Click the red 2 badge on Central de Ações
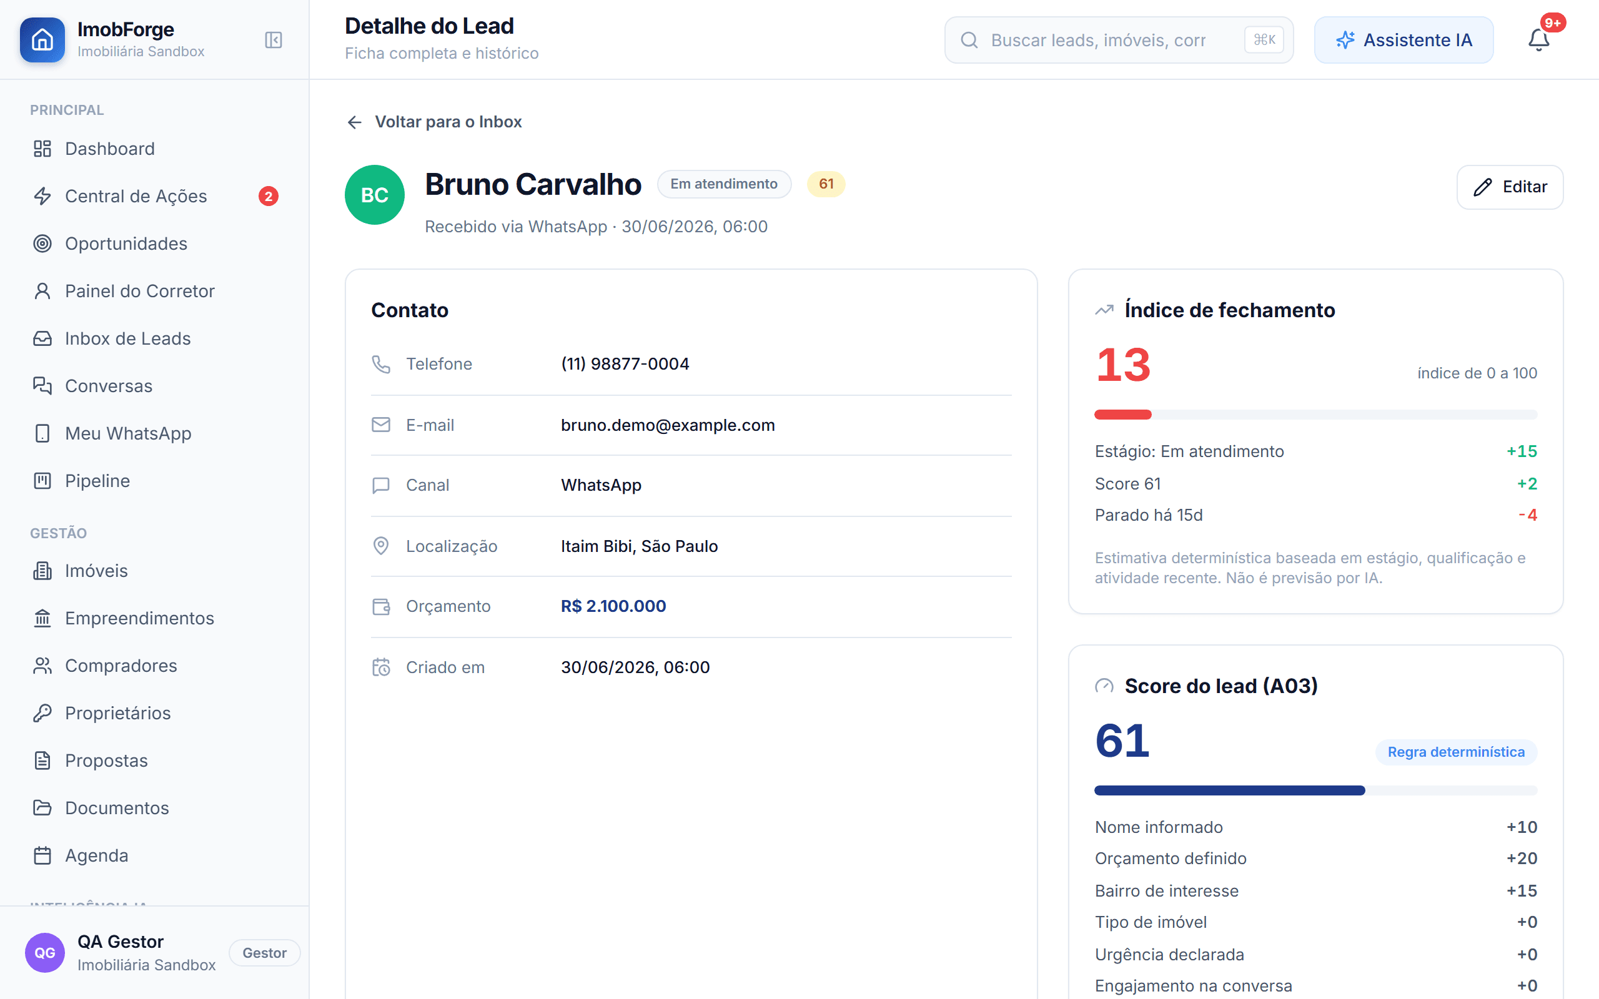Image resolution: width=1599 pixels, height=999 pixels. tap(267, 196)
